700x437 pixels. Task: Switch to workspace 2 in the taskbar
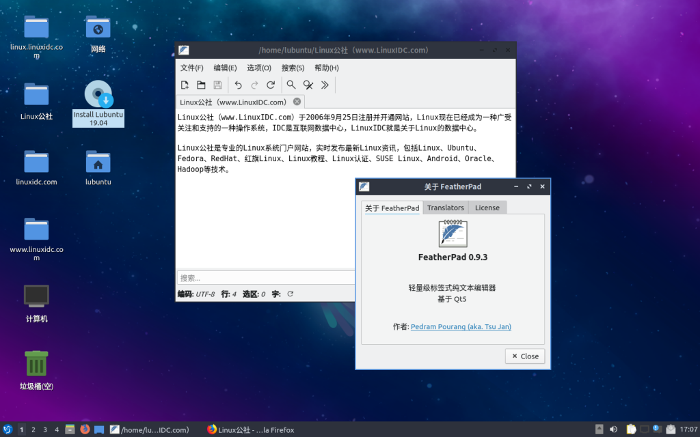[33, 429]
